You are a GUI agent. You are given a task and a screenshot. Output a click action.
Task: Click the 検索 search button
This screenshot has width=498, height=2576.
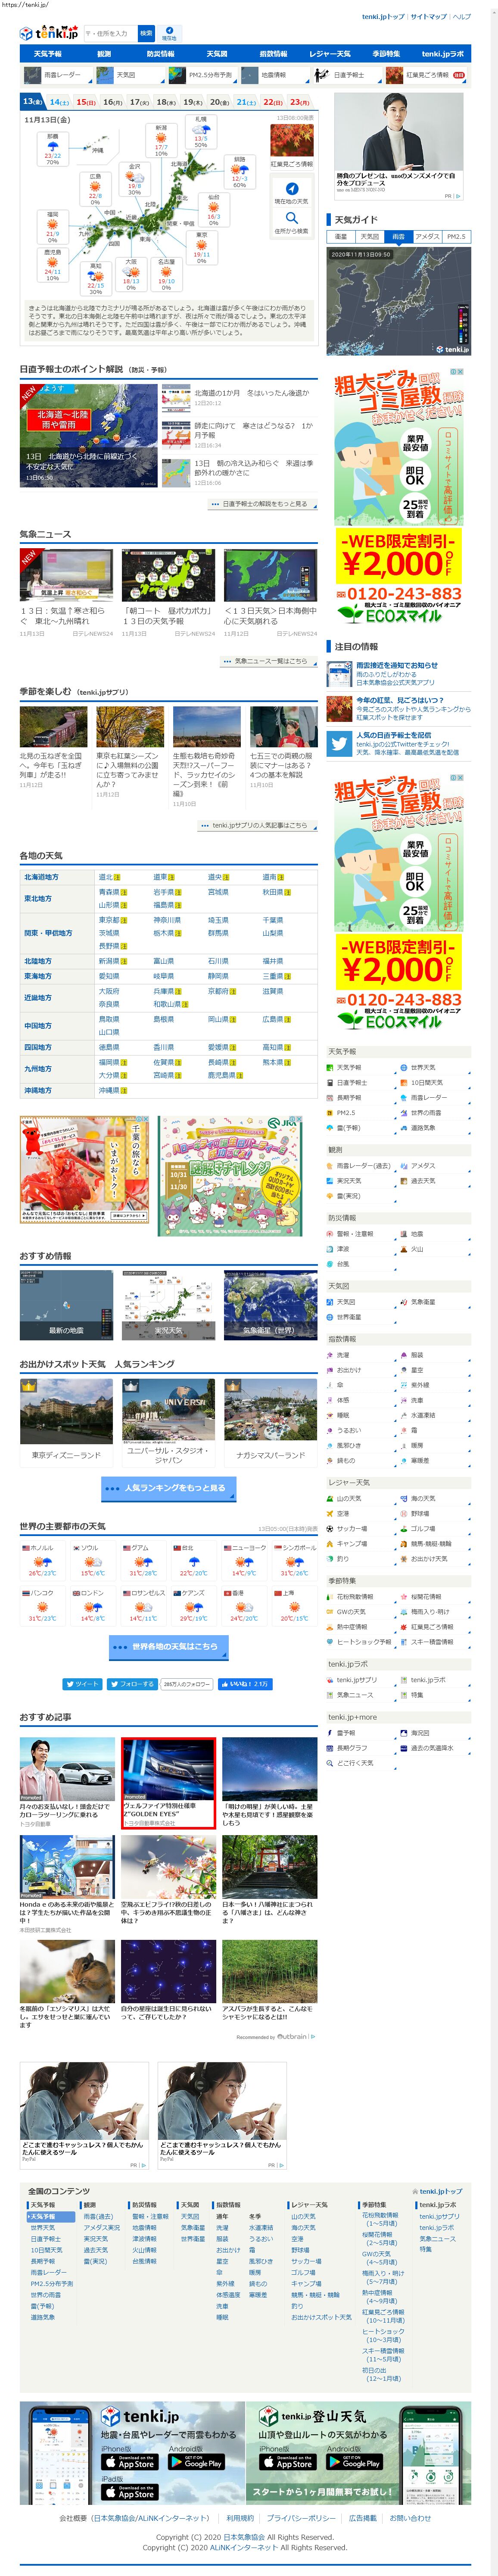pos(146,33)
